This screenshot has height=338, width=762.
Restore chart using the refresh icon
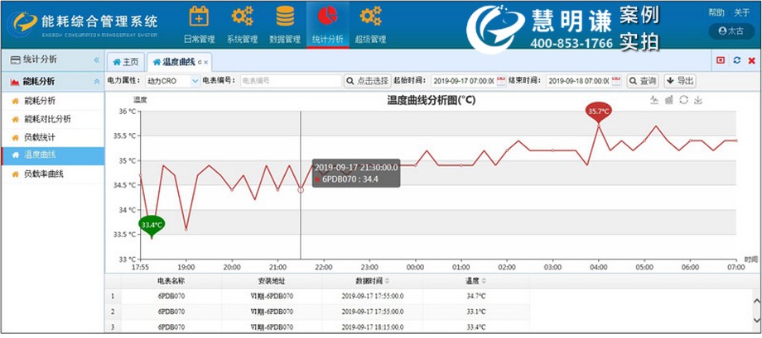683,100
